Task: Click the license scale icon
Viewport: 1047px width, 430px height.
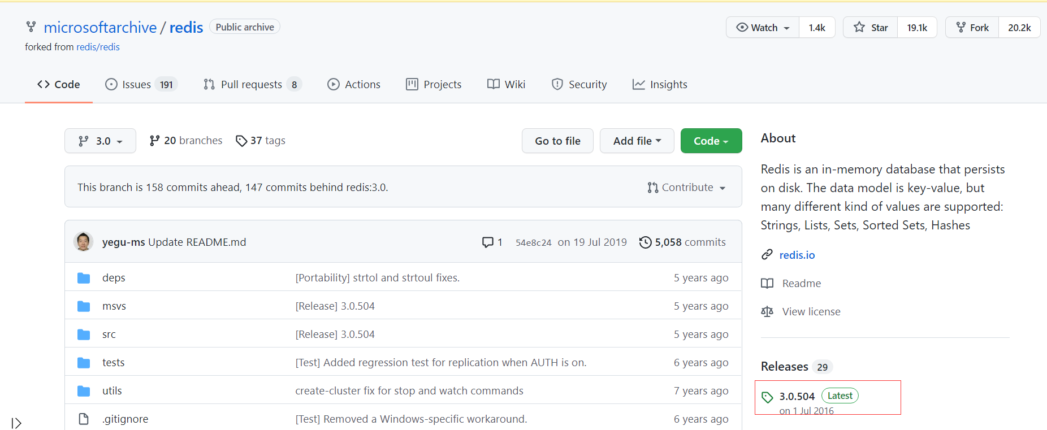Action: (x=767, y=311)
